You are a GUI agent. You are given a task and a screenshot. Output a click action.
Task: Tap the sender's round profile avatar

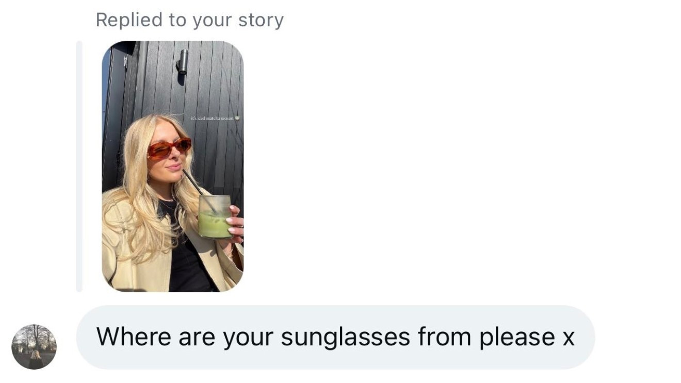[x=34, y=347]
